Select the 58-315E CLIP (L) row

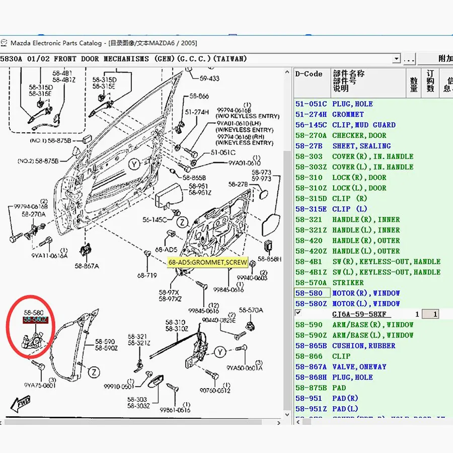[x=373, y=209]
